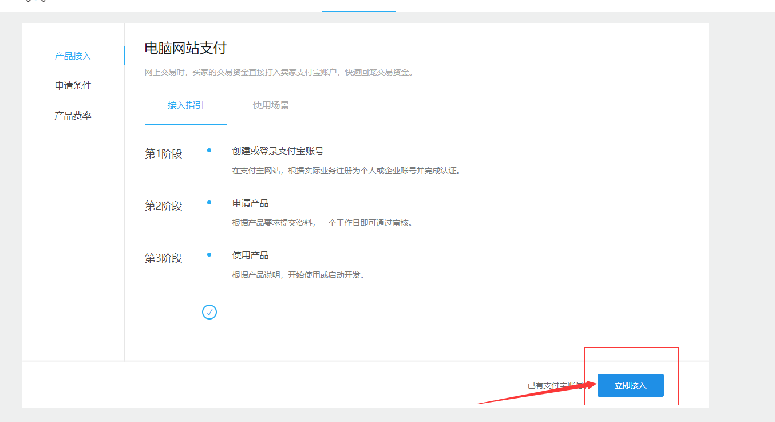This screenshot has height=422, width=775.
Task: Click the 电脑网站支付 heading
Action: pyautogui.click(x=185, y=48)
